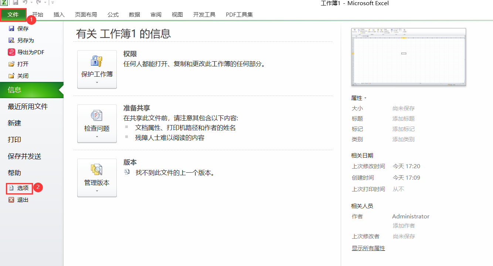Click the Excel application icon
The height and width of the screenshot is (266, 493).
pos(4,3)
